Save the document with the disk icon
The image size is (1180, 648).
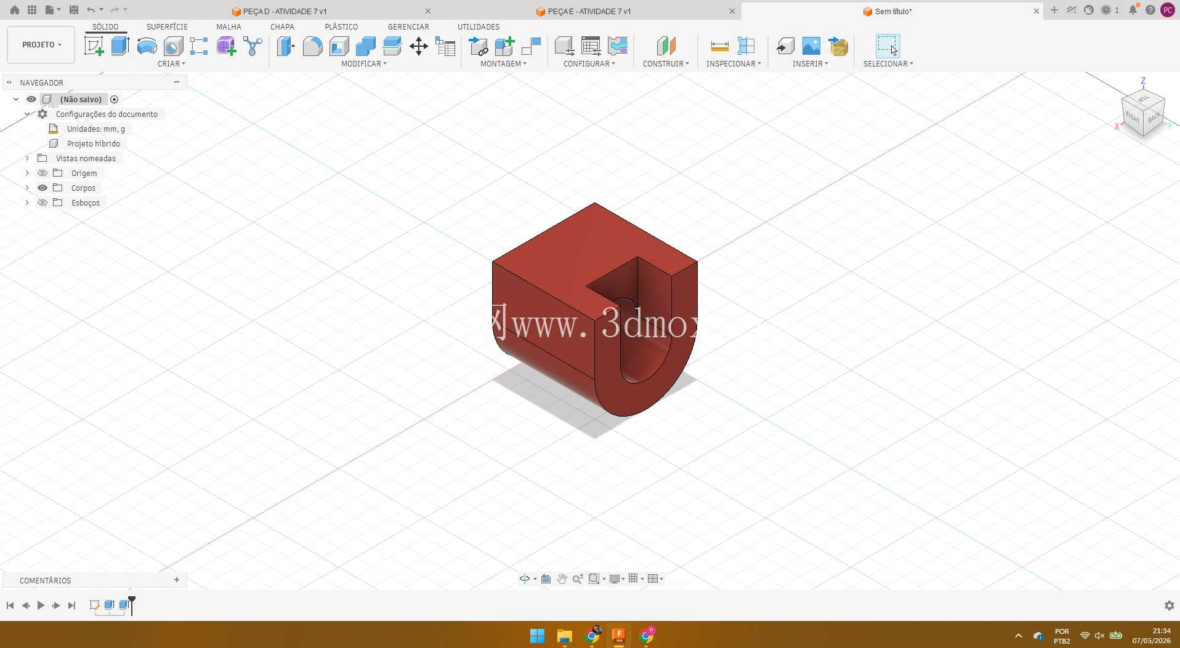74,10
